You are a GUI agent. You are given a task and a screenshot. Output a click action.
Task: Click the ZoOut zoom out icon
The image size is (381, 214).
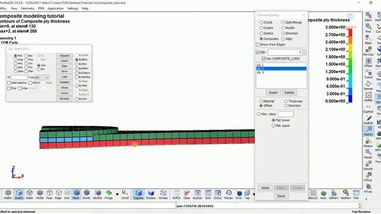tap(218, 194)
